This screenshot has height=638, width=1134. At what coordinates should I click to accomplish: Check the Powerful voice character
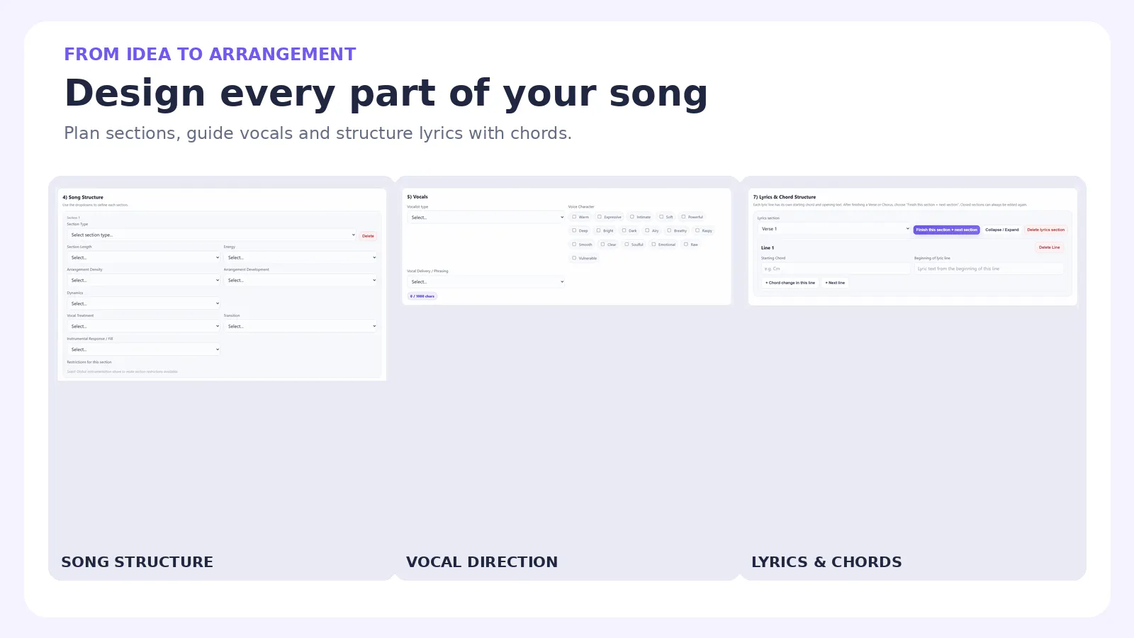click(684, 217)
